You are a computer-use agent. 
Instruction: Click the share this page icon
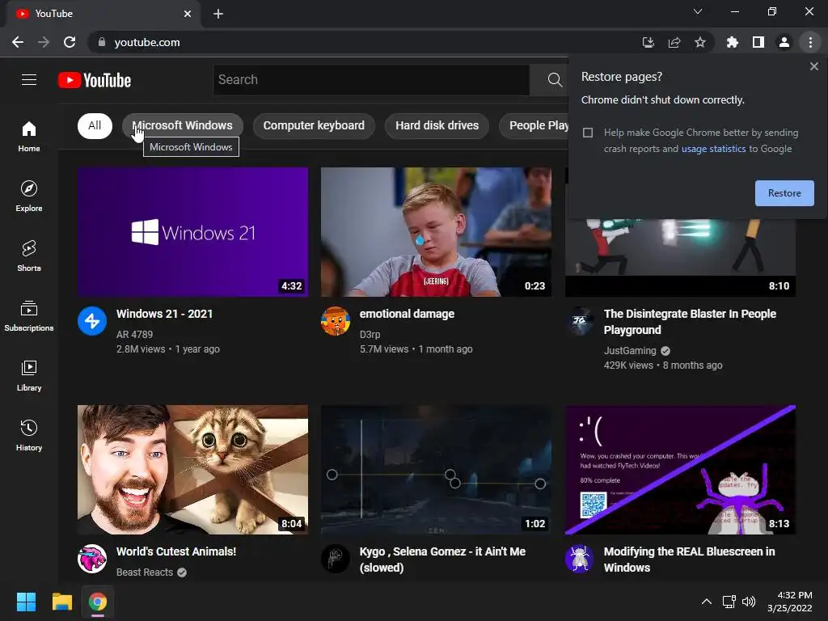[x=674, y=42]
